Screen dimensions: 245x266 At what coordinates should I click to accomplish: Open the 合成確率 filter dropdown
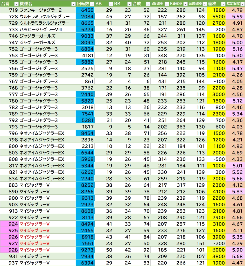[x=204, y=4]
